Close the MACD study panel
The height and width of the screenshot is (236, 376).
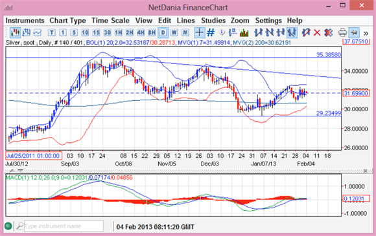pyautogui.click(x=365, y=171)
